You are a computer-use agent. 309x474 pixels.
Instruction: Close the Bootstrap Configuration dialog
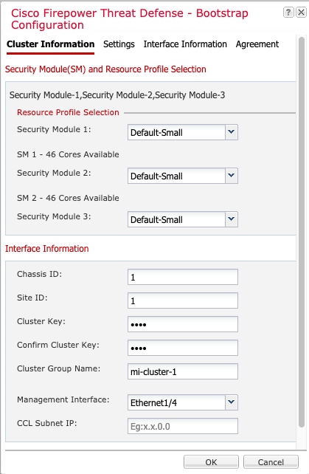point(301,13)
